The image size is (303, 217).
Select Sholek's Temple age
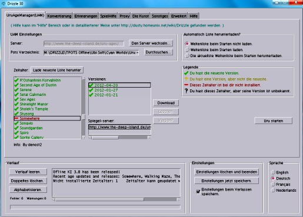coord(47,109)
